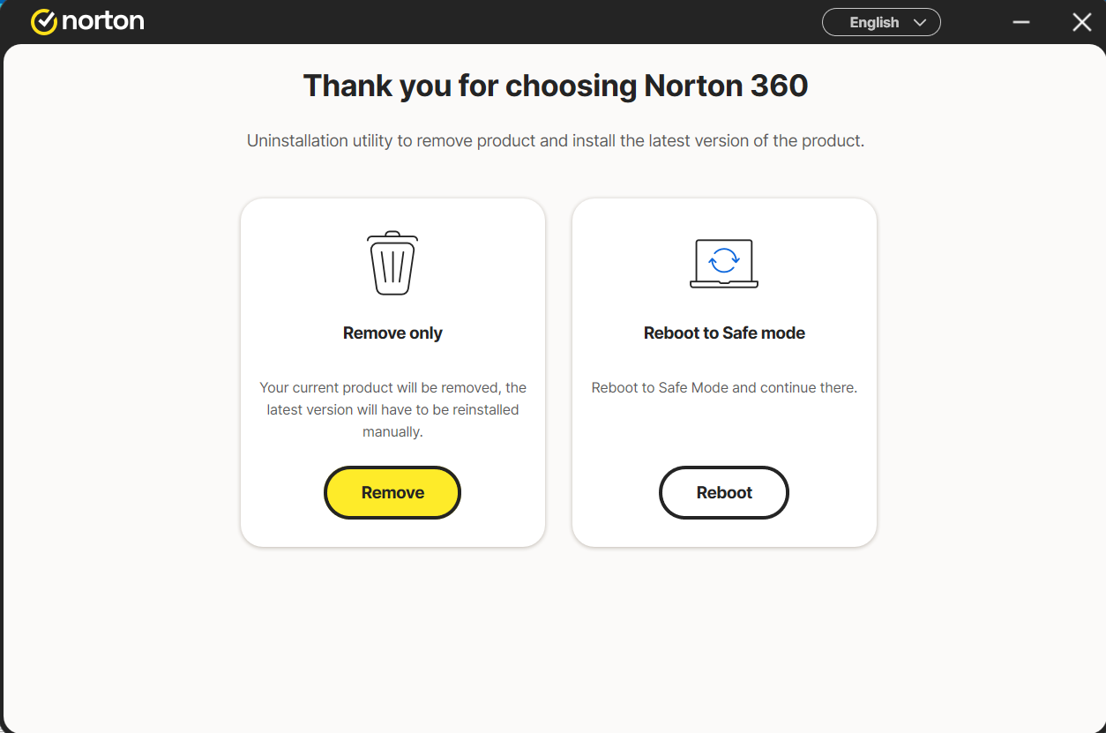Click the norton wordmark text

point(102,22)
